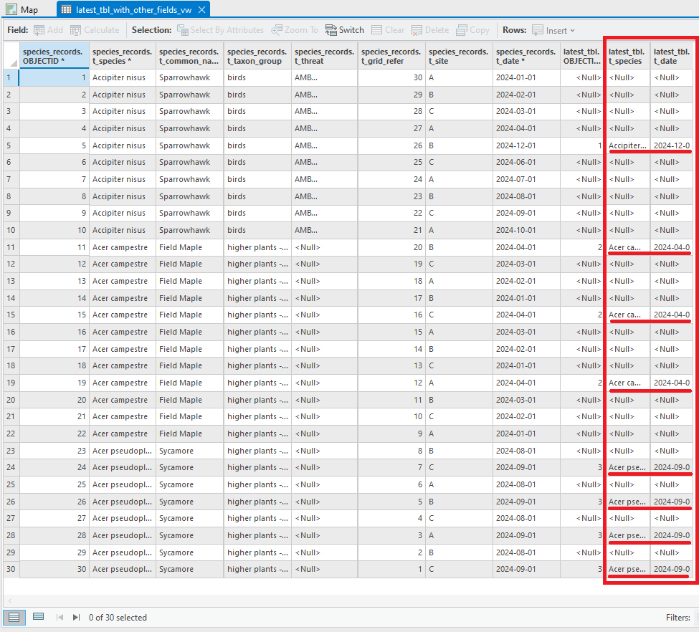Click the 'Acer ca...' latest_tbl cell in row 19
Screen dimensions: 699x632
627,383
